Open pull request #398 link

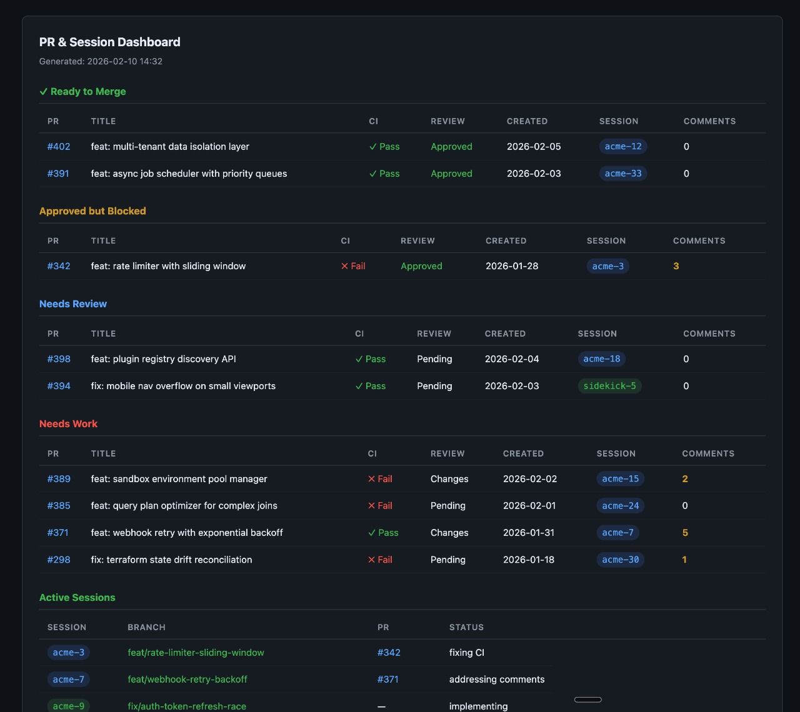[59, 359]
